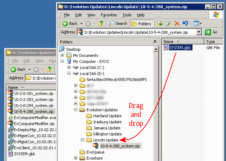Open the Views dropdown button
Screen dimensions: 226x161
(x=197, y=23)
